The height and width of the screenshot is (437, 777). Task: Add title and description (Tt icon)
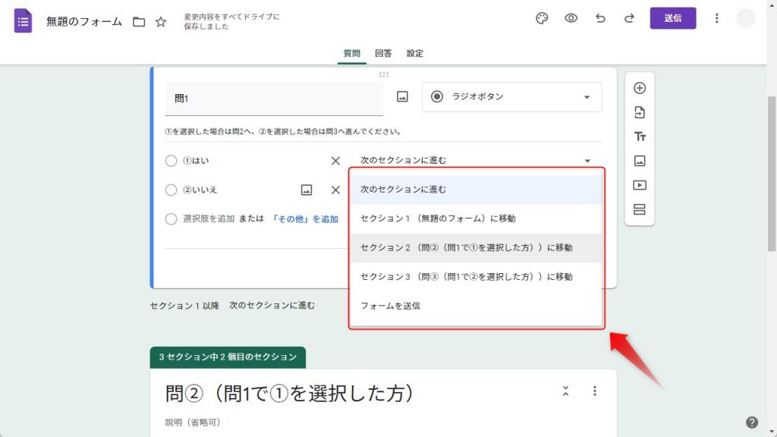640,137
